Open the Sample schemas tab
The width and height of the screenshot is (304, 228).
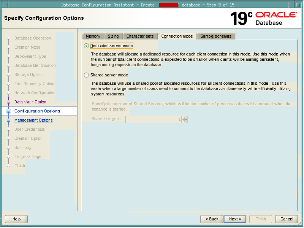pyautogui.click(x=216, y=36)
